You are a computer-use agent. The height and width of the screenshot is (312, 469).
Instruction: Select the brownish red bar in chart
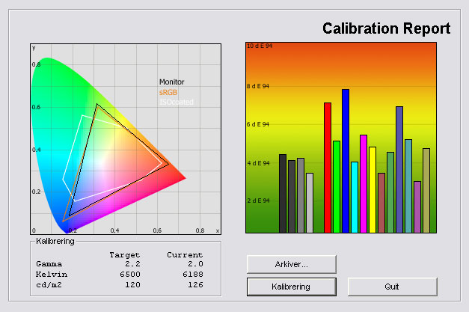click(x=381, y=203)
